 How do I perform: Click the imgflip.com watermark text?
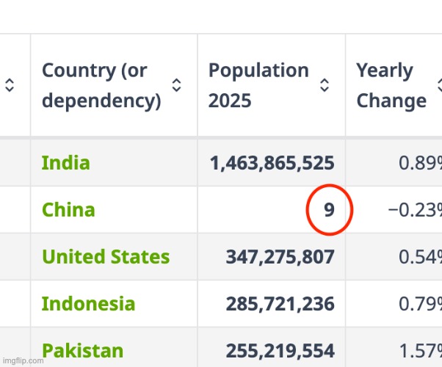tap(23, 360)
